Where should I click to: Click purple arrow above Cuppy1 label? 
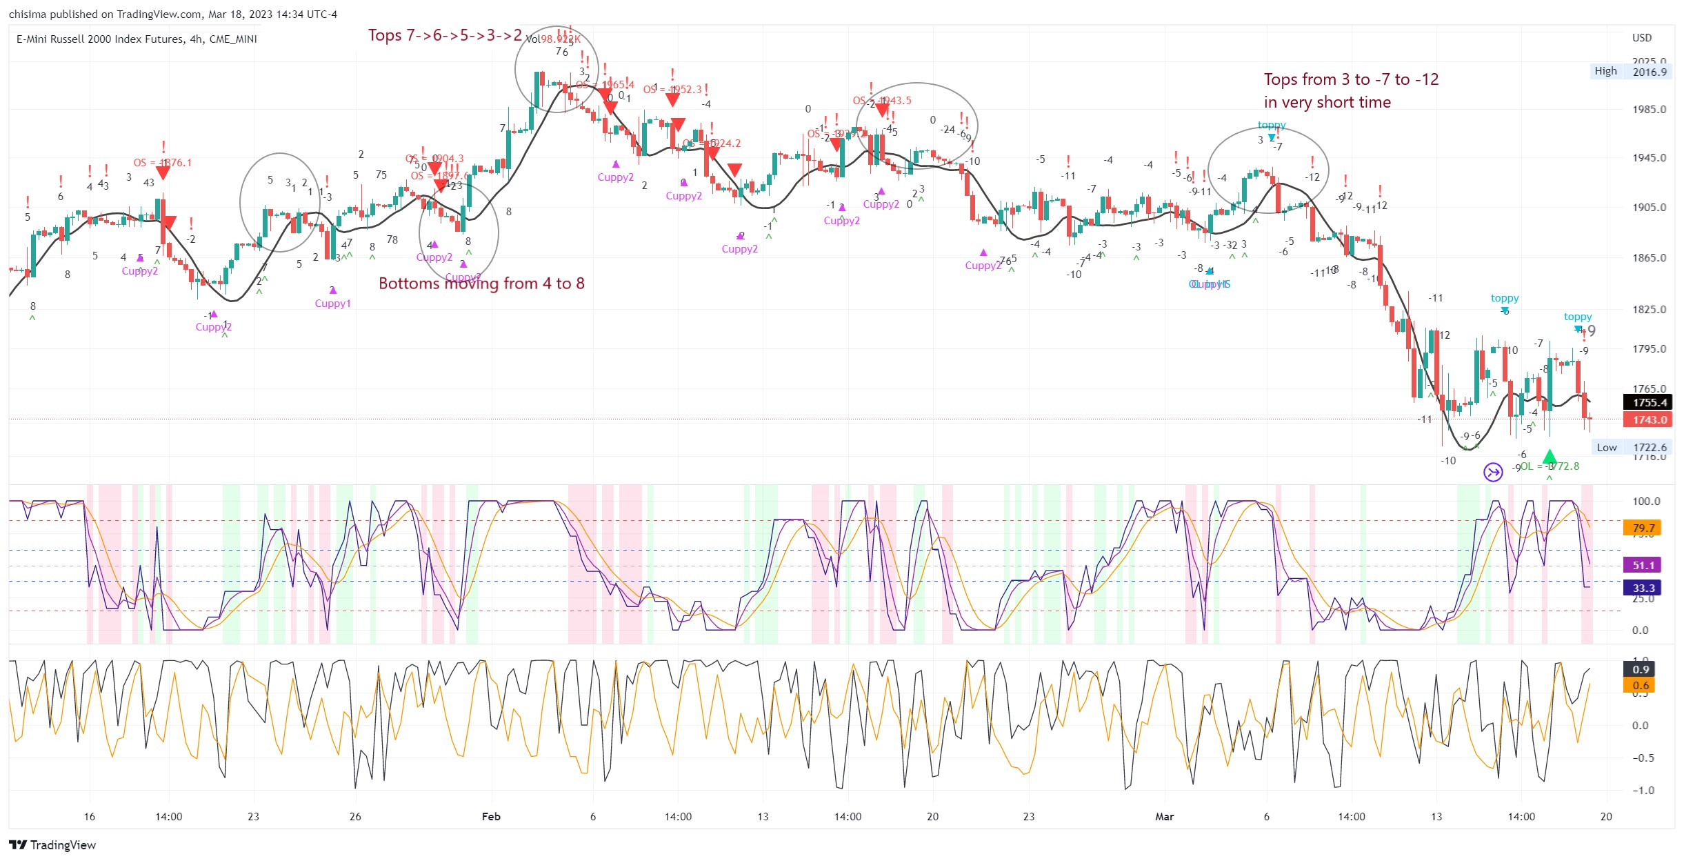333,290
